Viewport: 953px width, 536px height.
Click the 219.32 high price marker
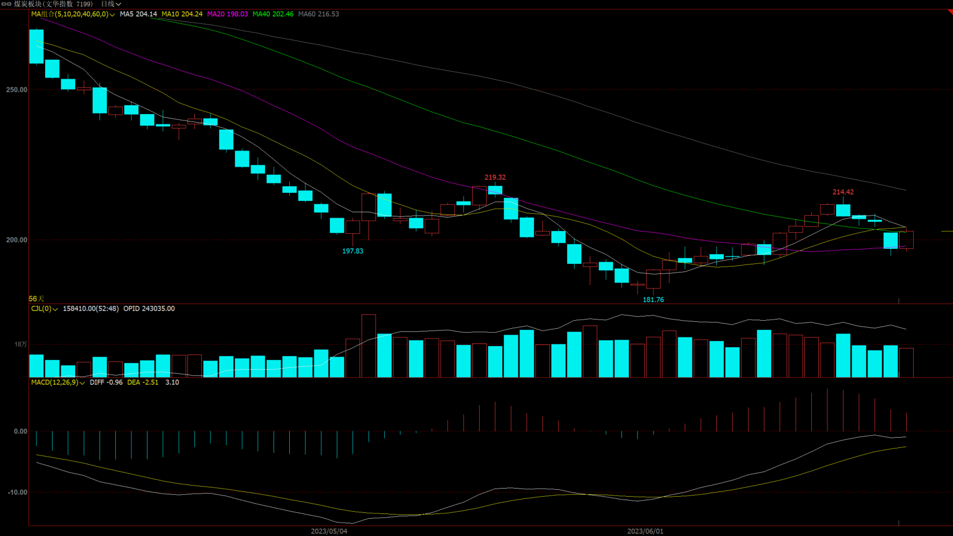point(495,177)
